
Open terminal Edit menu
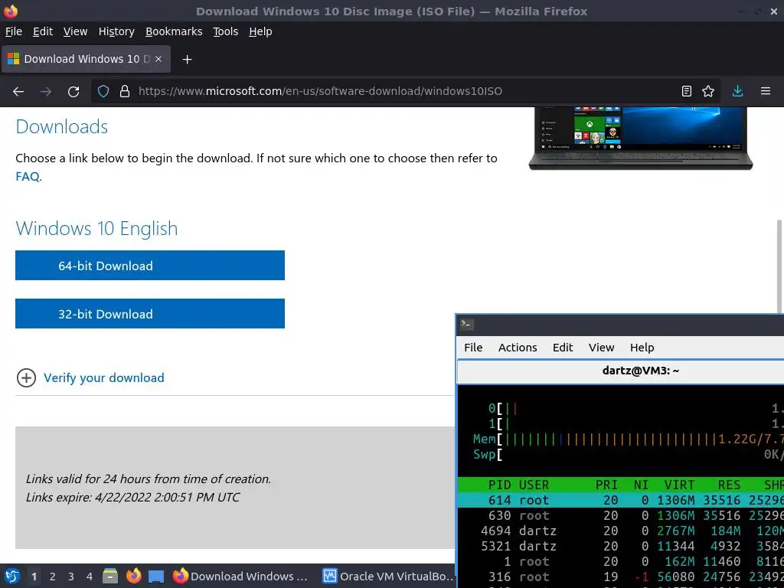point(563,348)
